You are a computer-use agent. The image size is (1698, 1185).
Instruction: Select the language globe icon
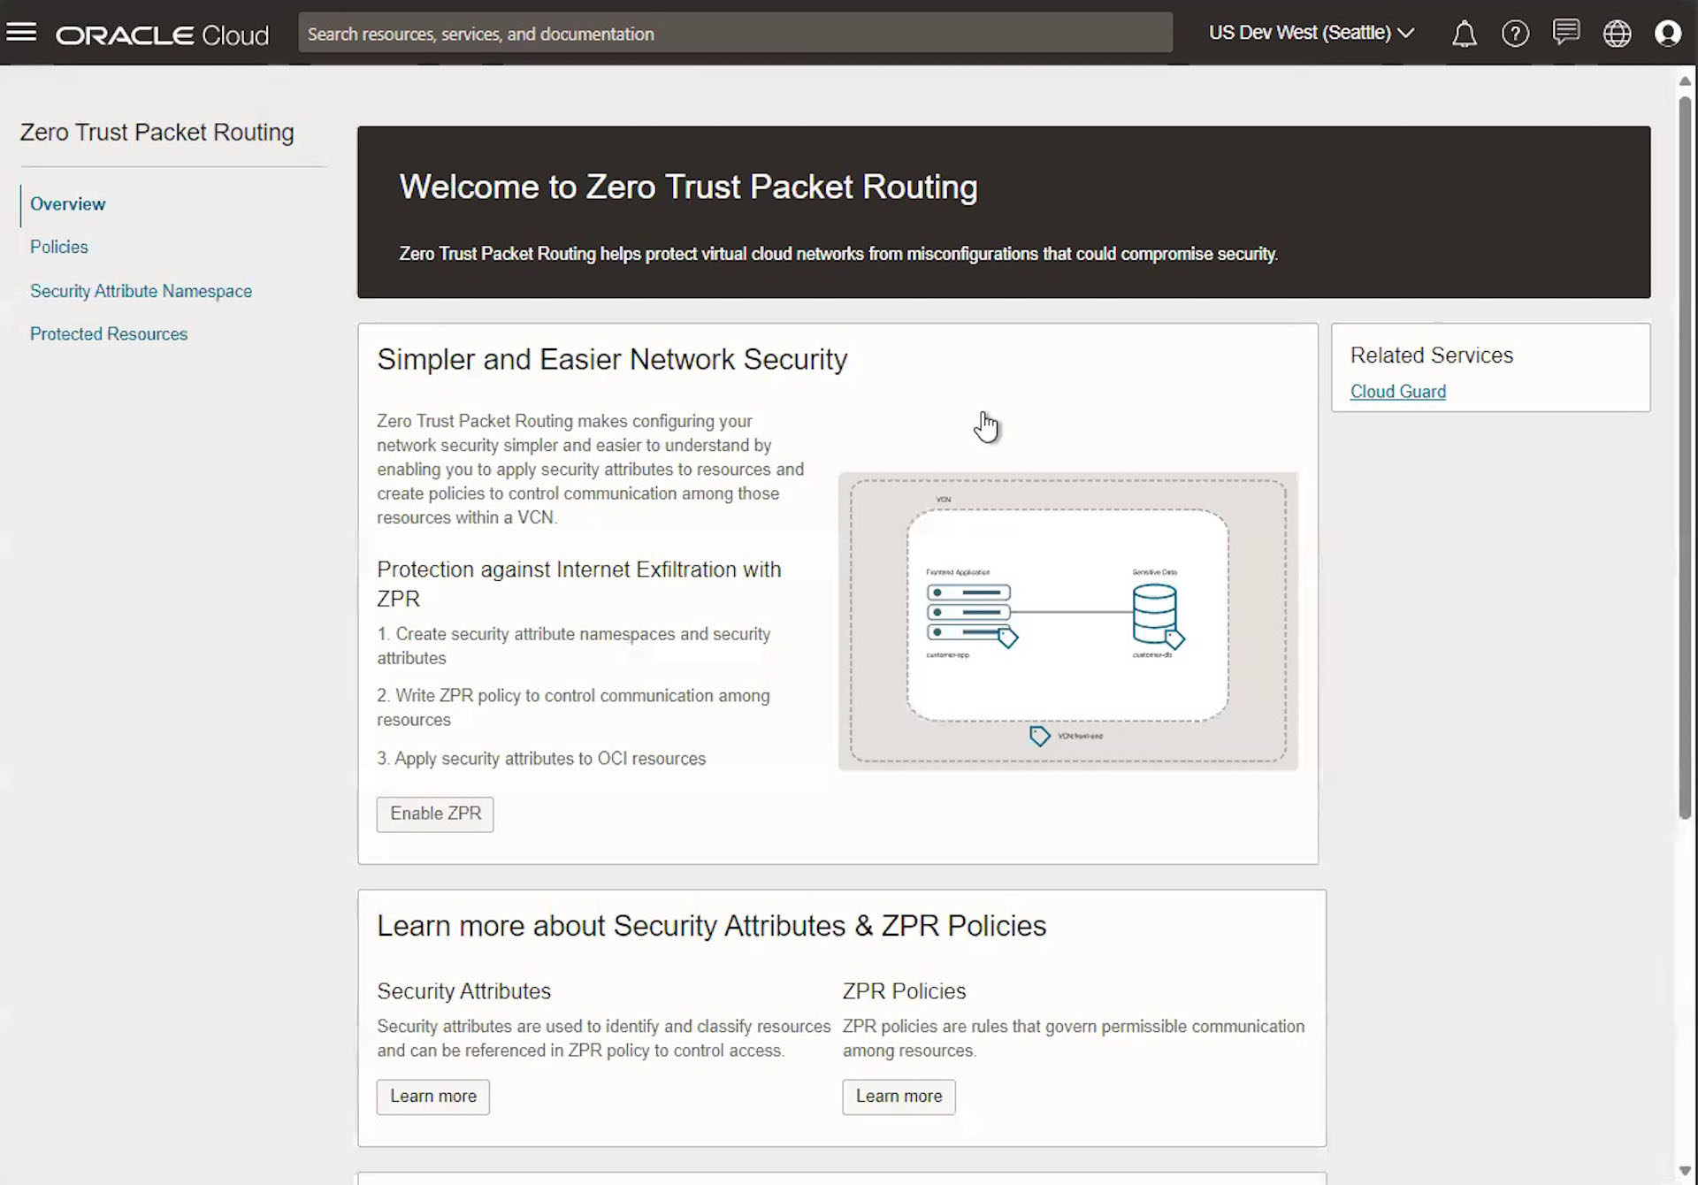[x=1619, y=32]
